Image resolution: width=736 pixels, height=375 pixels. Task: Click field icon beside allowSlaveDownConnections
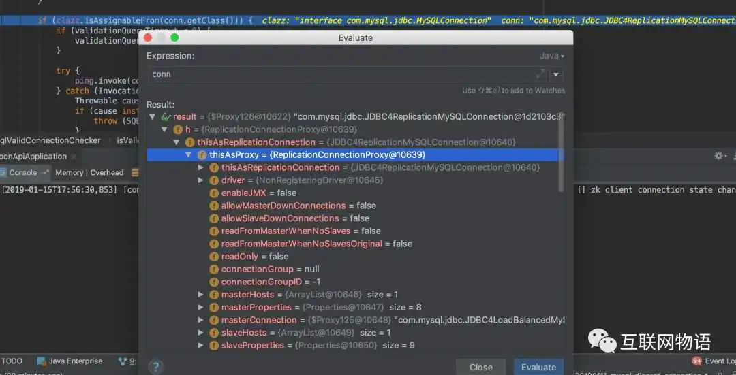(214, 218)
